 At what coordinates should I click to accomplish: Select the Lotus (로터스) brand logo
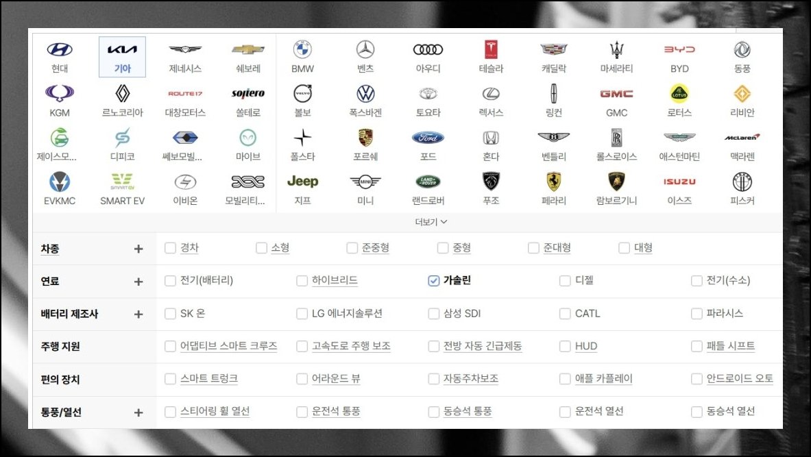[679, 94]
